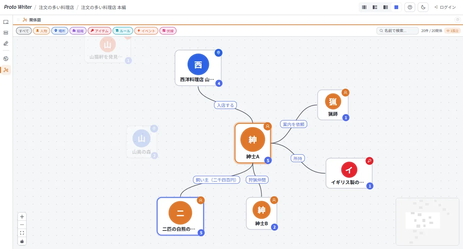Open the 注文の多い料理店 breadcrumb link
The height and width of the screenshot is (249, 463).
(x=56, y=7)
